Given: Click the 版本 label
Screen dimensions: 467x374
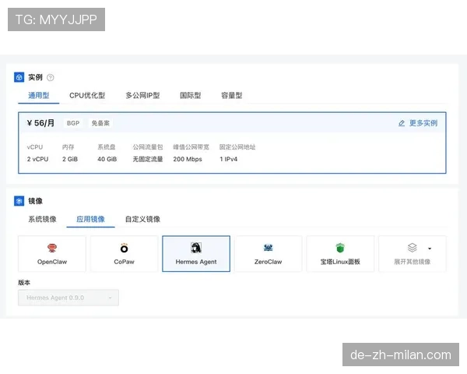Looking at the screenshot, I should (x=24, y=282).
